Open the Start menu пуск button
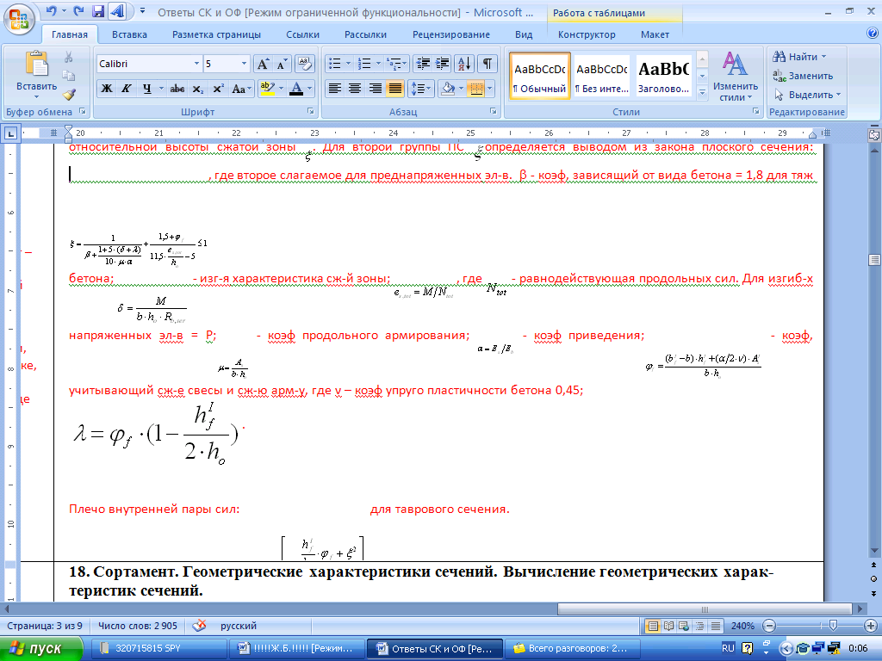Screen dimensions: 882x661 (x=41, y=648)
